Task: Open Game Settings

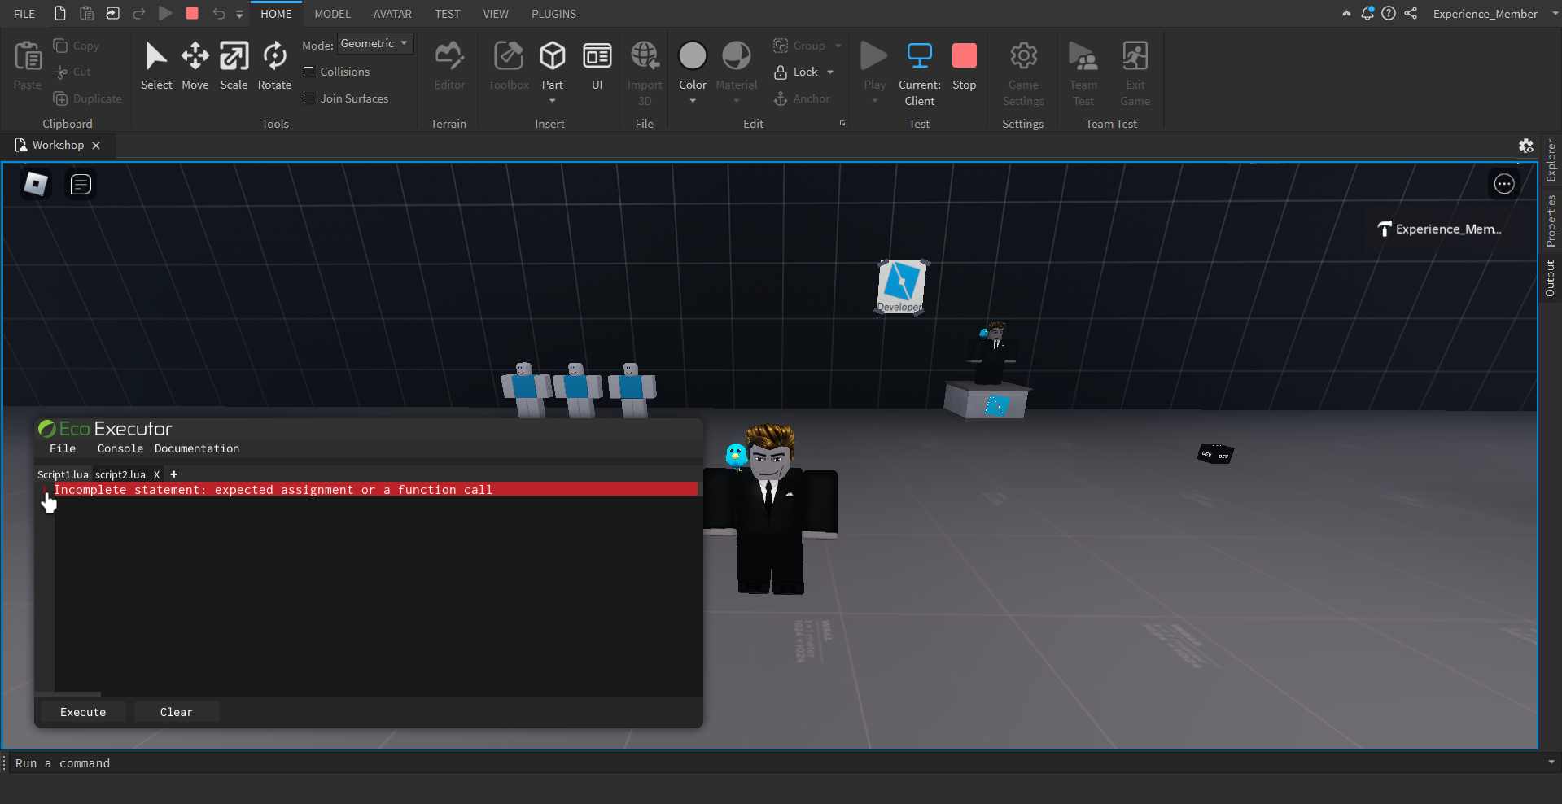Action: pos(1023,73)
